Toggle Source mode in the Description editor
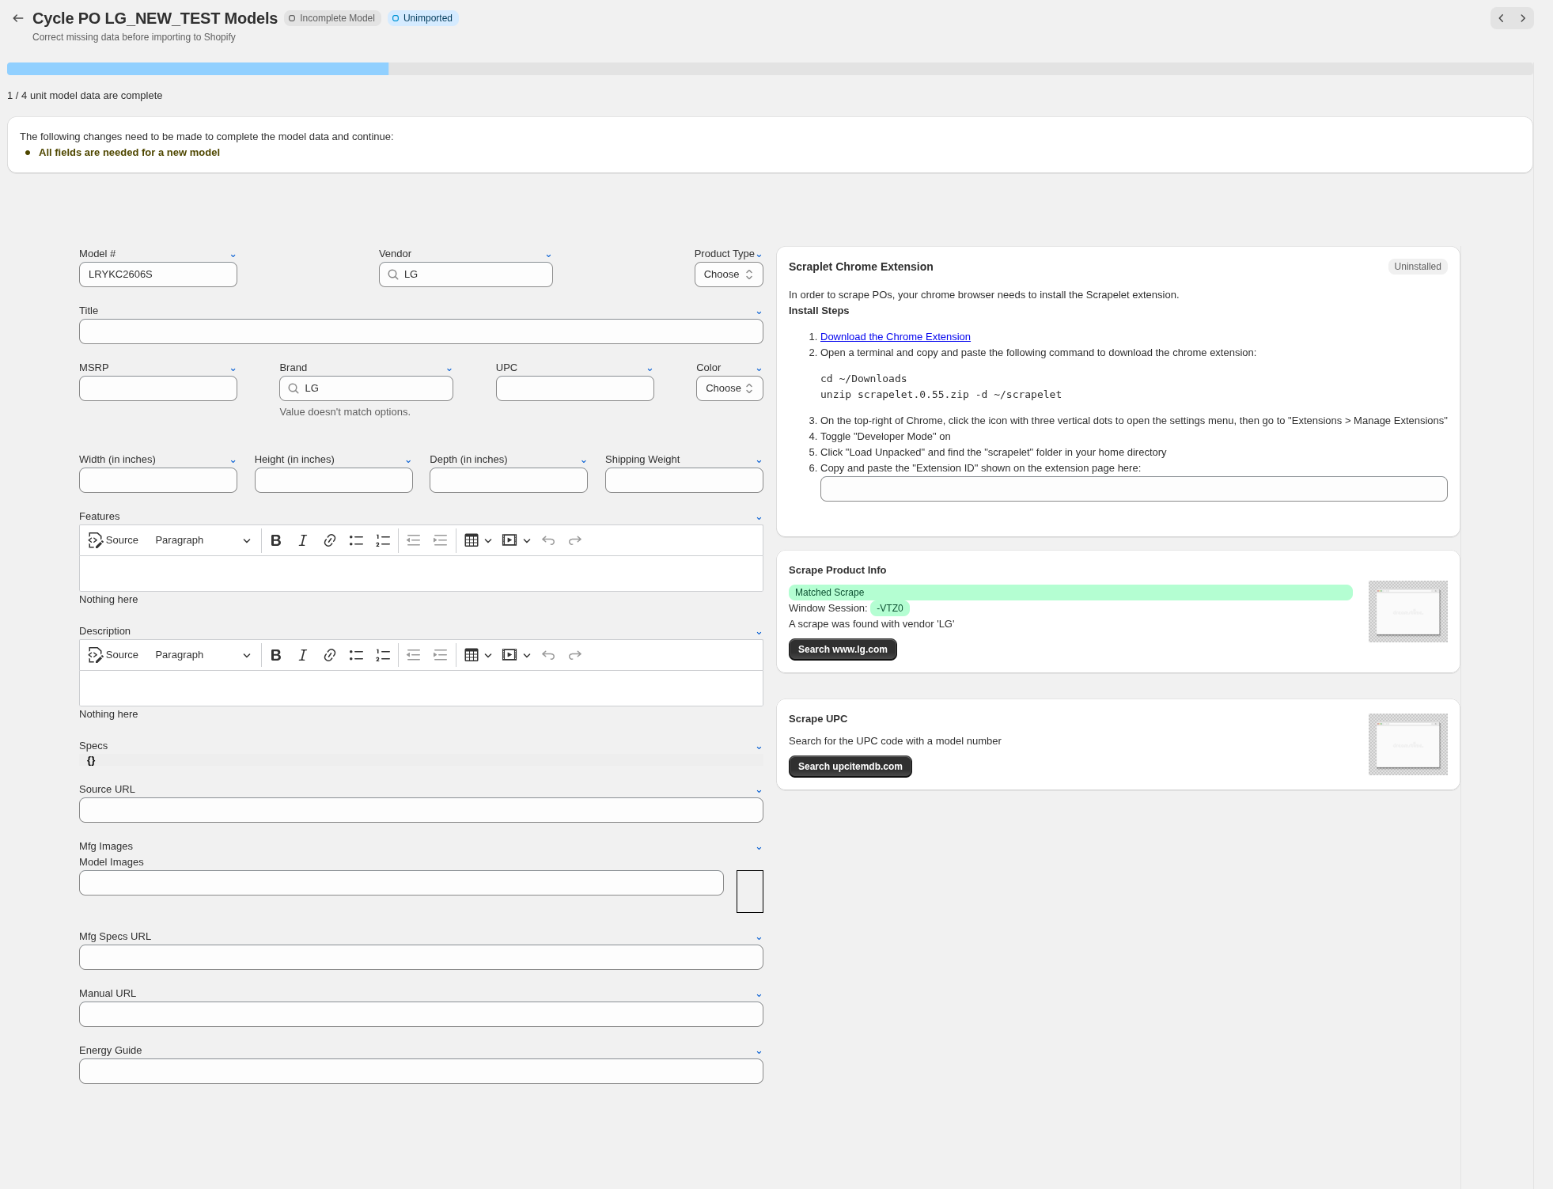The height and width of the screenshot is (1189, 1553). [113, 655]
